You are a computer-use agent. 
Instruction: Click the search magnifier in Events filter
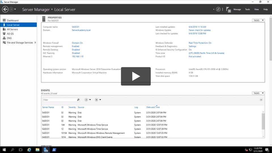[78, 100]
